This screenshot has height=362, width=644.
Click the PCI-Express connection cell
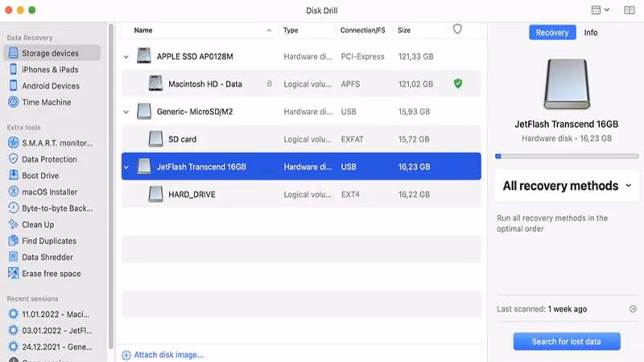click(x=363, y=56)
